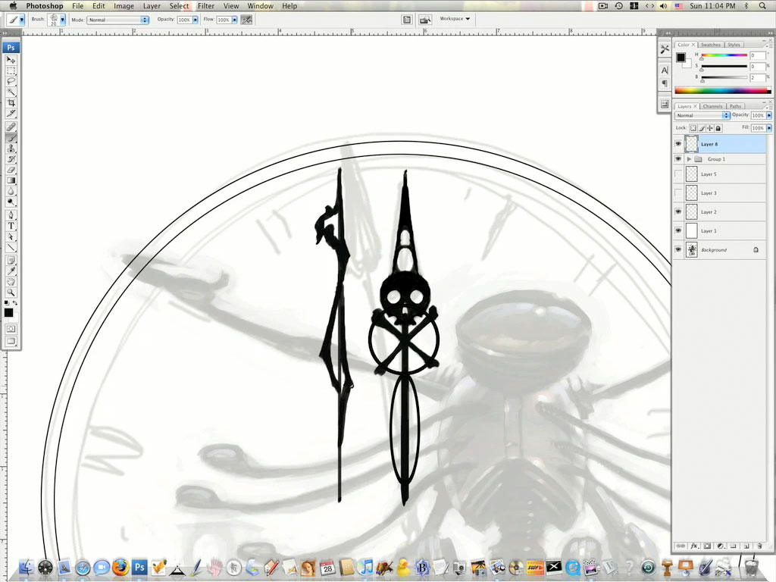The image size is (776, 582).
Task: Open the Workspace dropdown menu
Action: click(x=455, y=19)
